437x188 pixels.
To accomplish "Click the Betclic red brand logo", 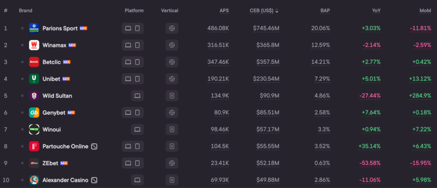I will [x=34, y=62].
